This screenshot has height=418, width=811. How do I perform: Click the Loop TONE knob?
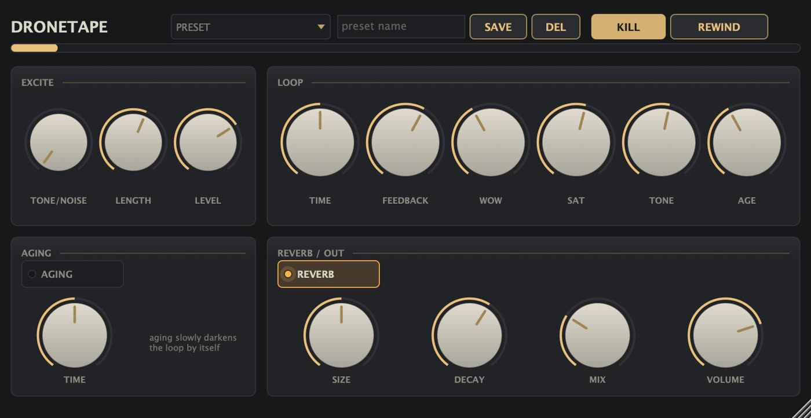(662, 142)
